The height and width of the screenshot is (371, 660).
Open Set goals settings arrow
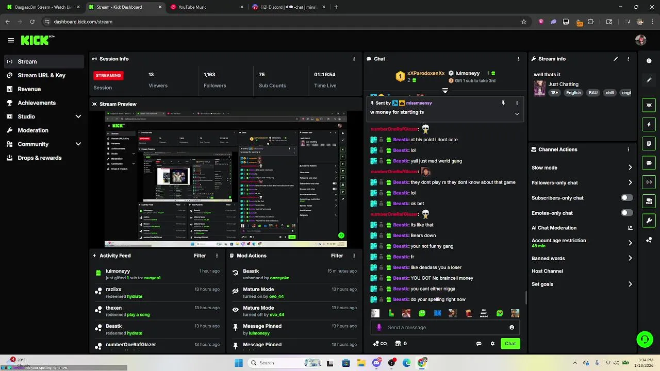tap(630, 284)
